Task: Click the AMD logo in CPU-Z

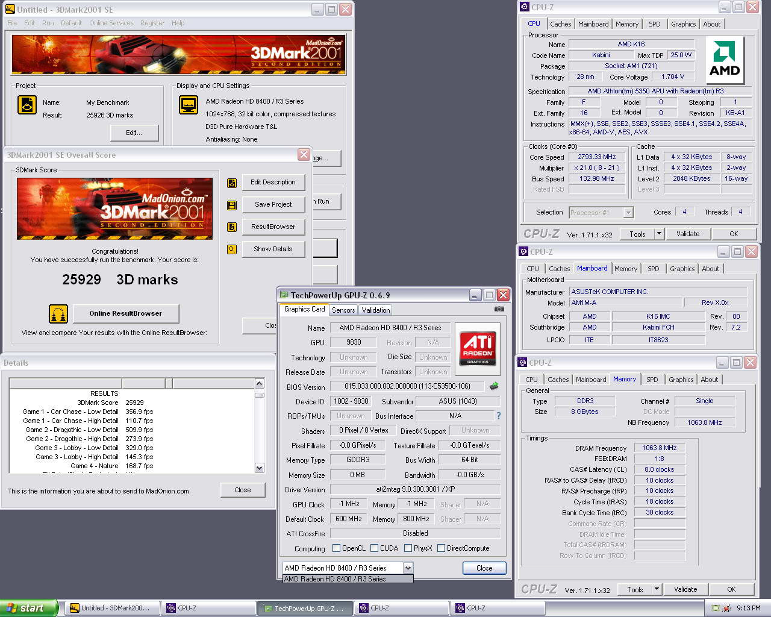Action: [725, 60]
